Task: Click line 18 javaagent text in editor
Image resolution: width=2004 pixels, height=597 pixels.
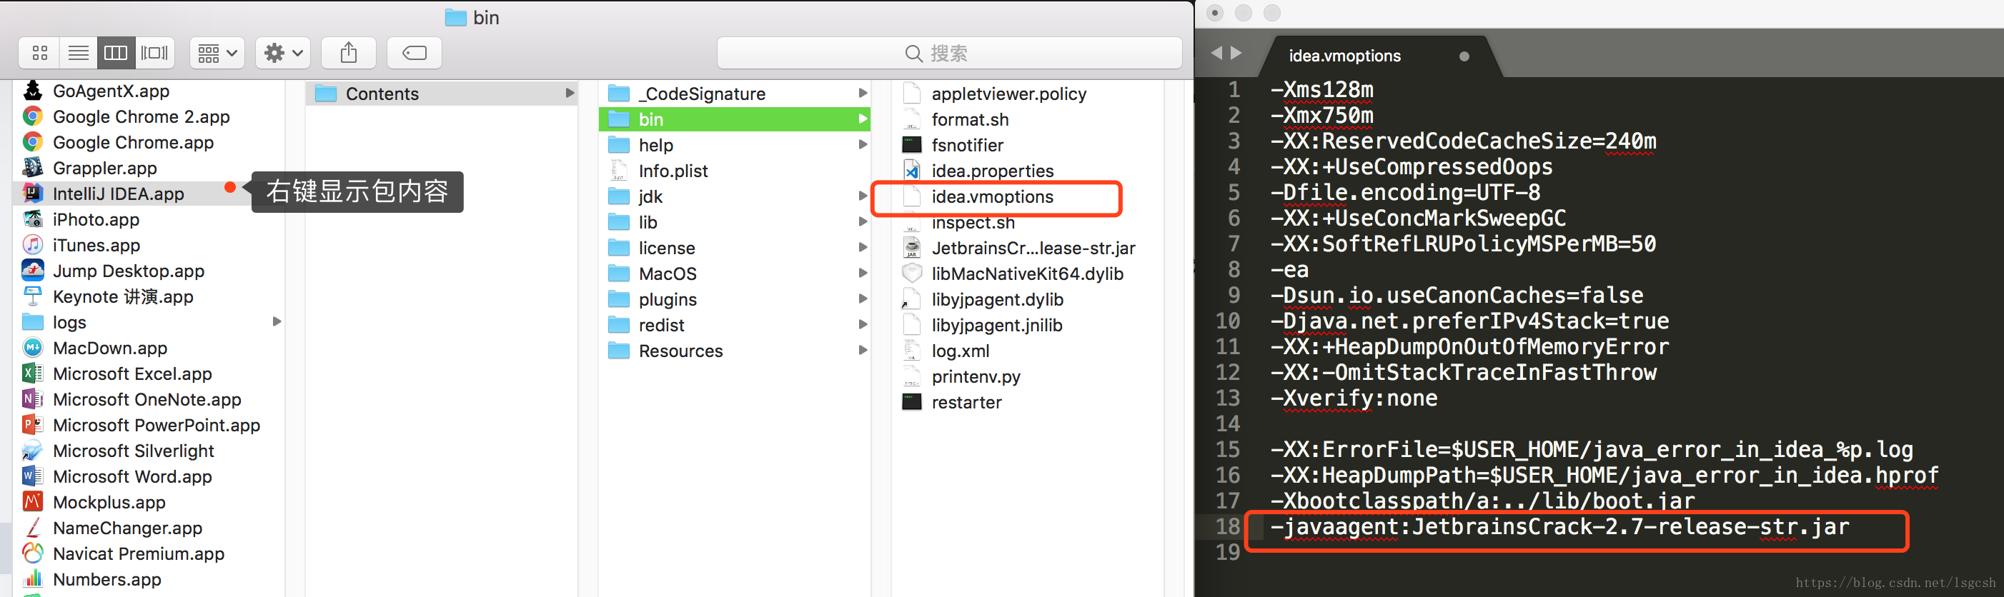Action: [x=1559, y=527]
